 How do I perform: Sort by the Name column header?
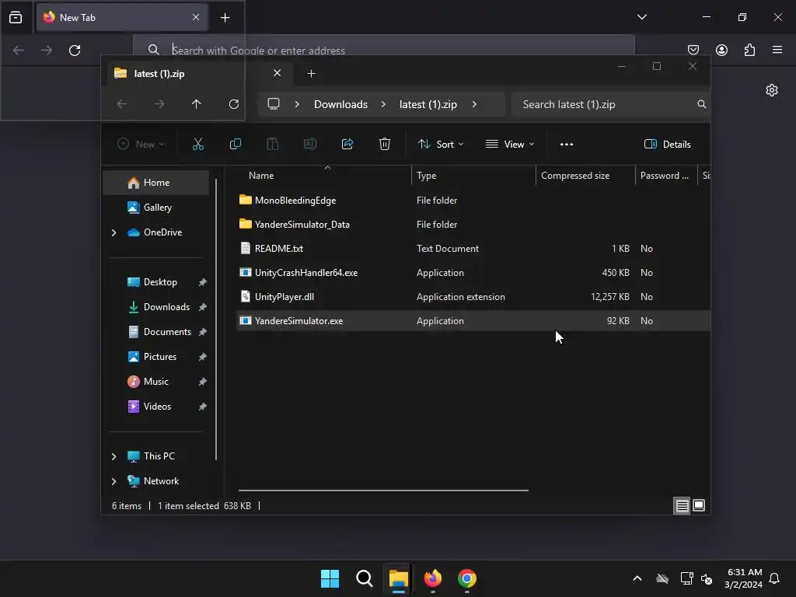tap(324, 176)
